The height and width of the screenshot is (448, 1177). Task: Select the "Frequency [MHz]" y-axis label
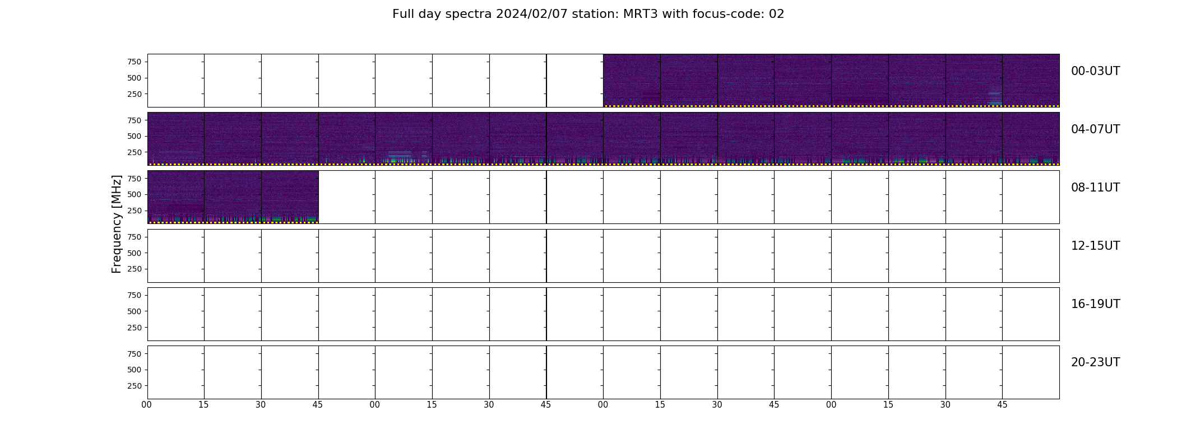117,224
